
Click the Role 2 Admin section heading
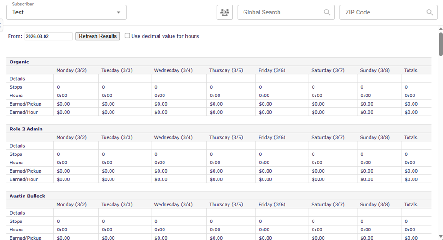(26, 129)
